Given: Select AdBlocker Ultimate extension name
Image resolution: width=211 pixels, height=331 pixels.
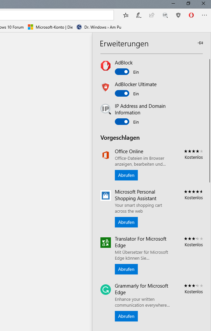Looking at the screenshot, I should [x=136, y=84].
